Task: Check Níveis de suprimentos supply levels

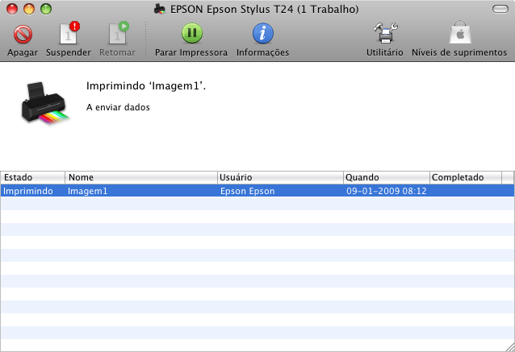Action: point(460,33)
